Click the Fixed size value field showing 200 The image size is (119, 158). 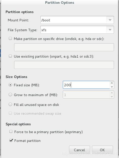(x=86, y=85)
